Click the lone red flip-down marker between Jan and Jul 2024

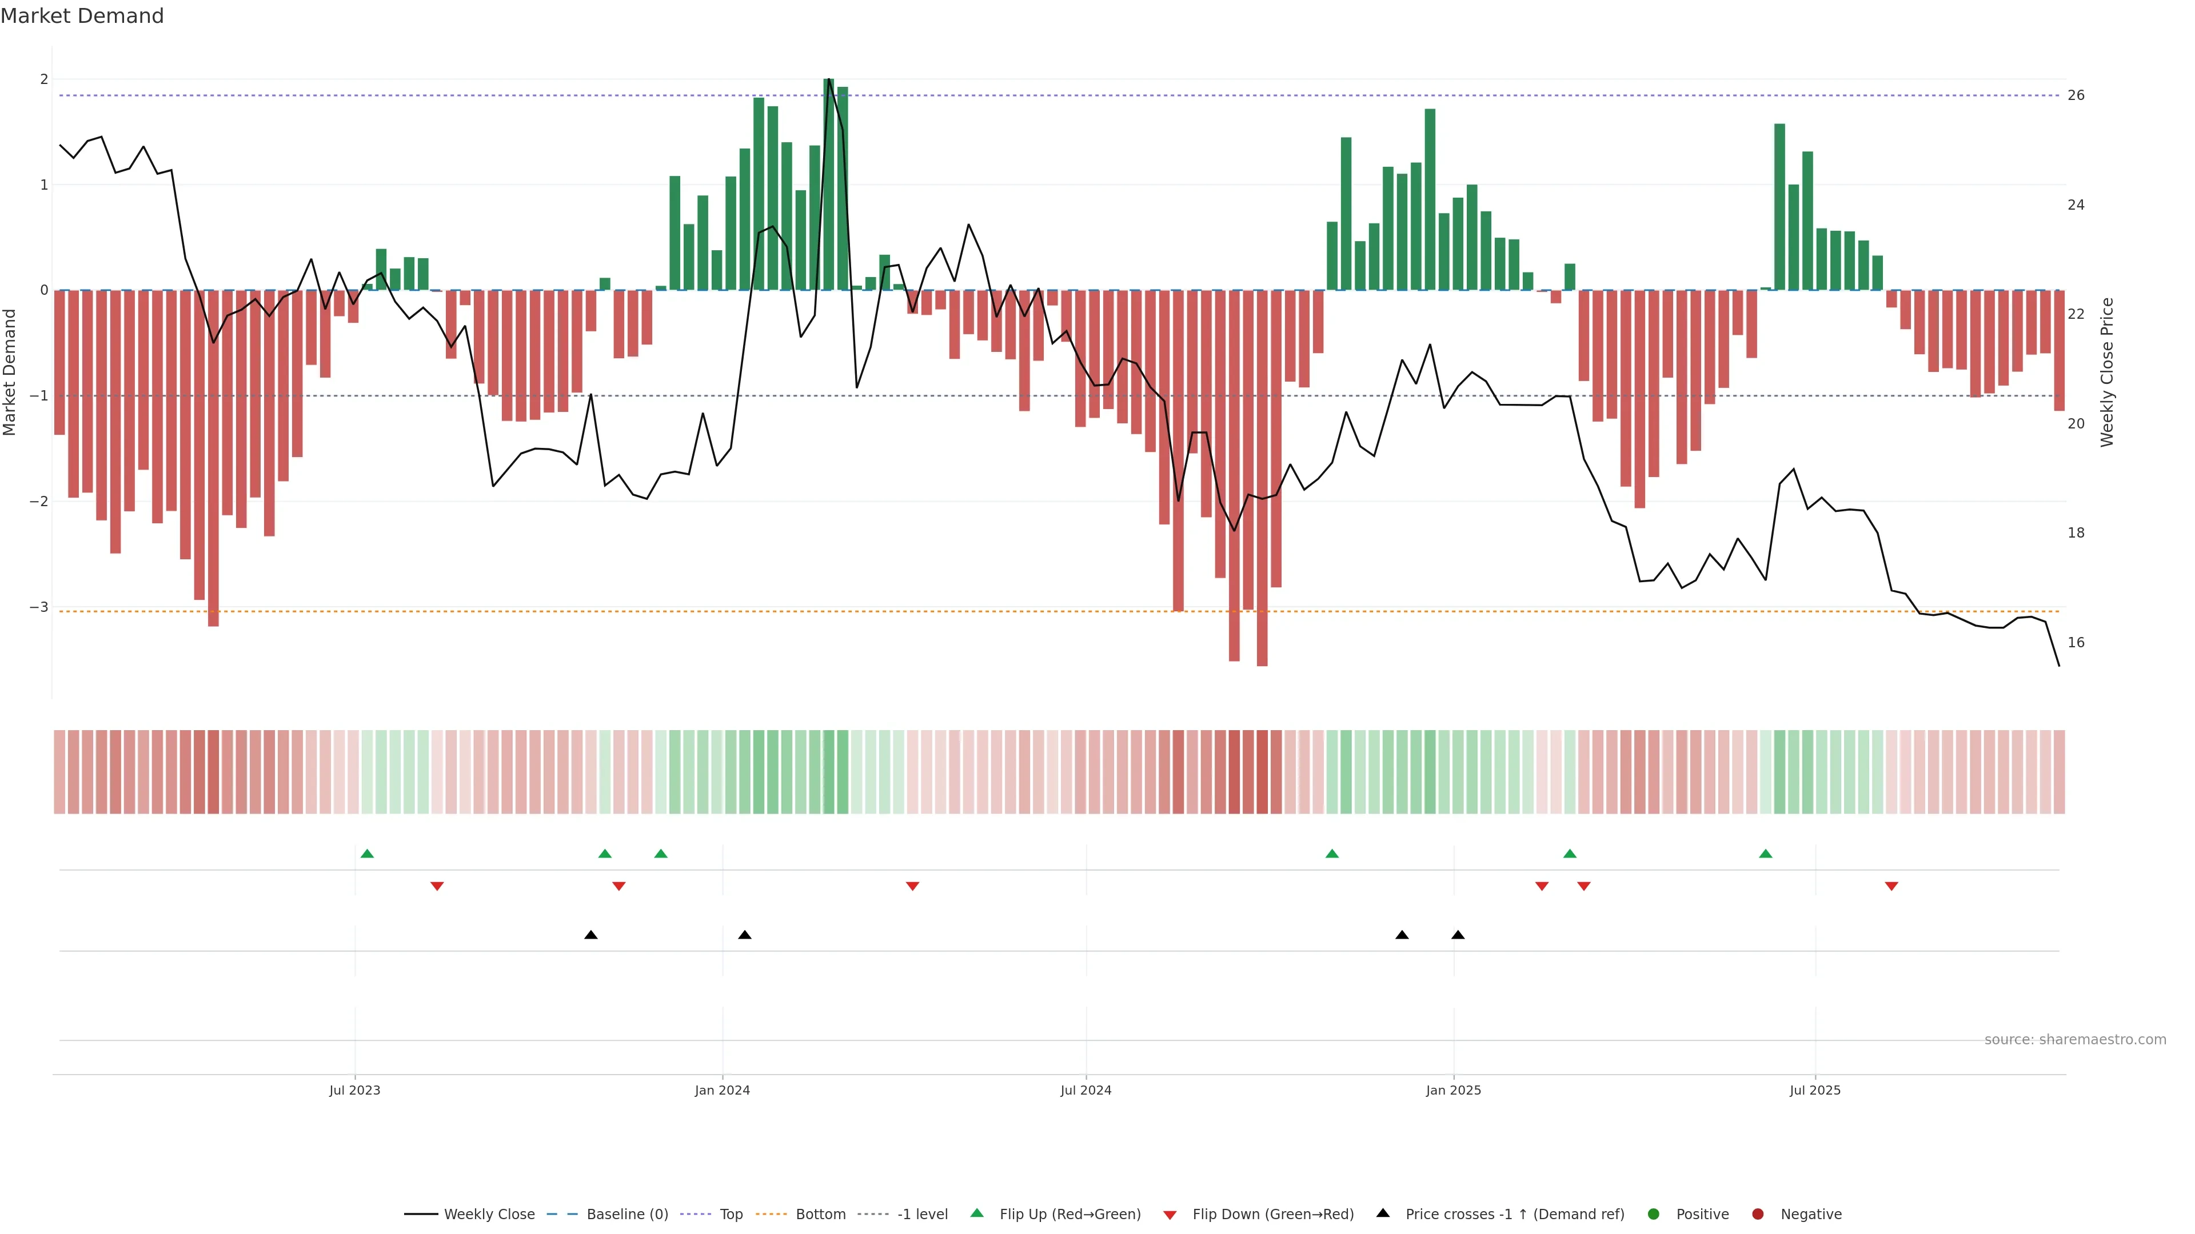tap(912, 887)
